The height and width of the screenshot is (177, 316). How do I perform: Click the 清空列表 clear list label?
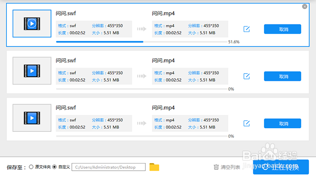tap(230, 168)
